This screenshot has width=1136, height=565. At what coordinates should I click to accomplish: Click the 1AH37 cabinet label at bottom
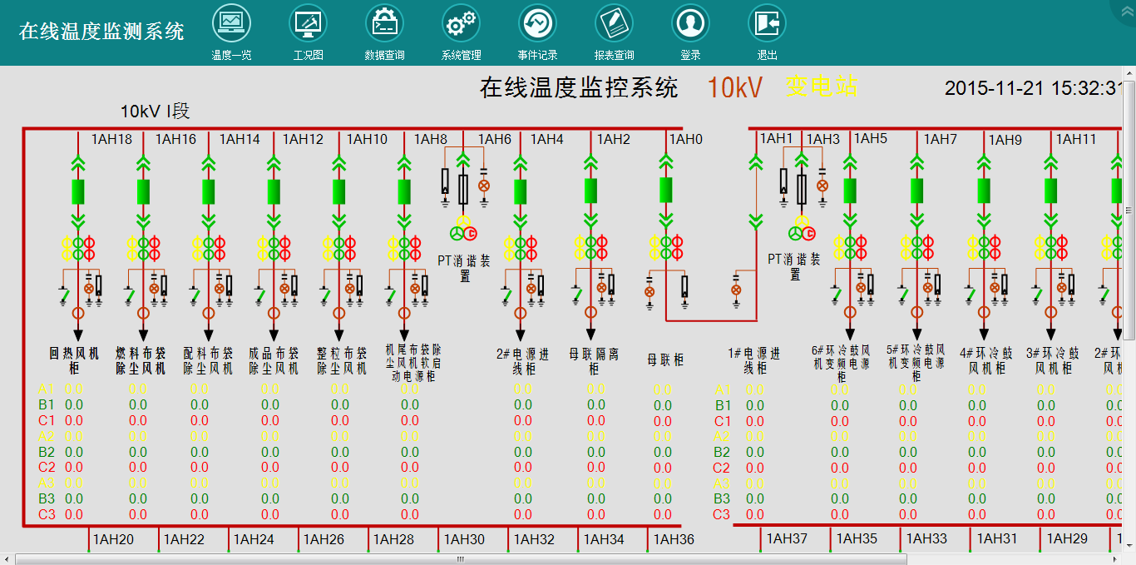point(787,538)
